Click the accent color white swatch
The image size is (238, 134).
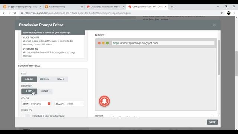[82, 103]
